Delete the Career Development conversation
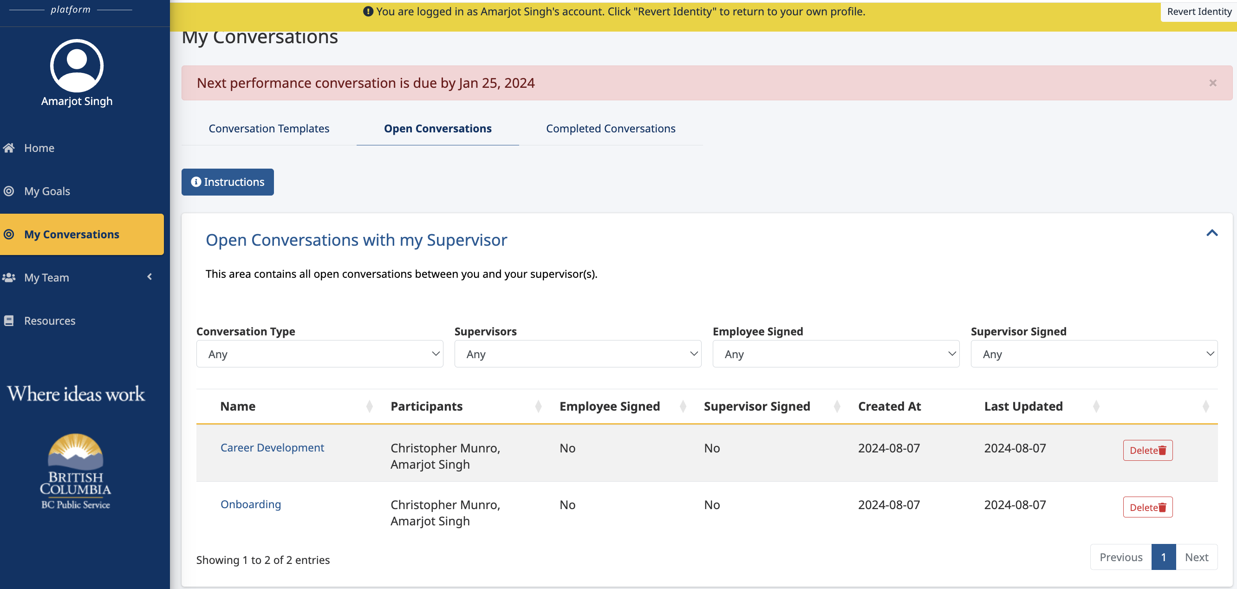Image resolution: width=1237 pixels, height=589 pixels. [1148, 450]
